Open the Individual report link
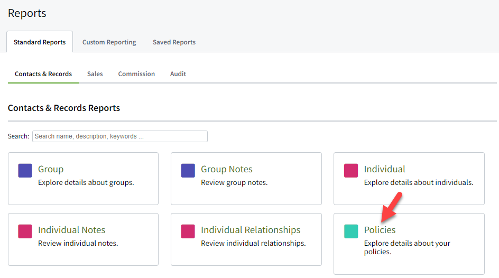The image size is (499, 278). pos(384,169)
